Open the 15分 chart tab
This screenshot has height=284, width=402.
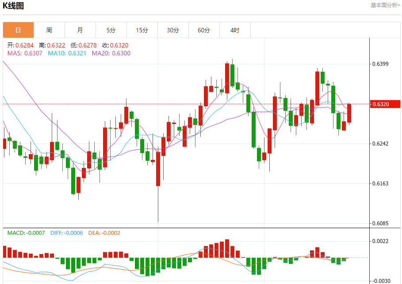(x=142, y=30)
